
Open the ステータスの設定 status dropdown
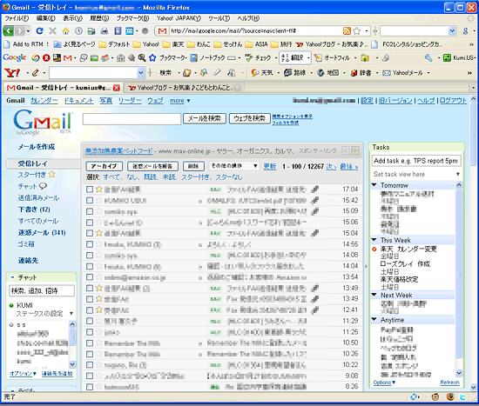[x=45, y=314]
